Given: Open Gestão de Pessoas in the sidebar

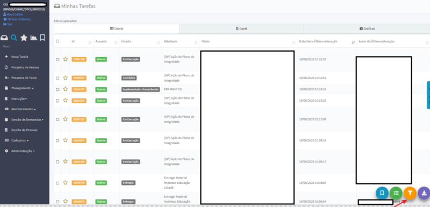Looking at the screenshot, I should coord(24,130).
